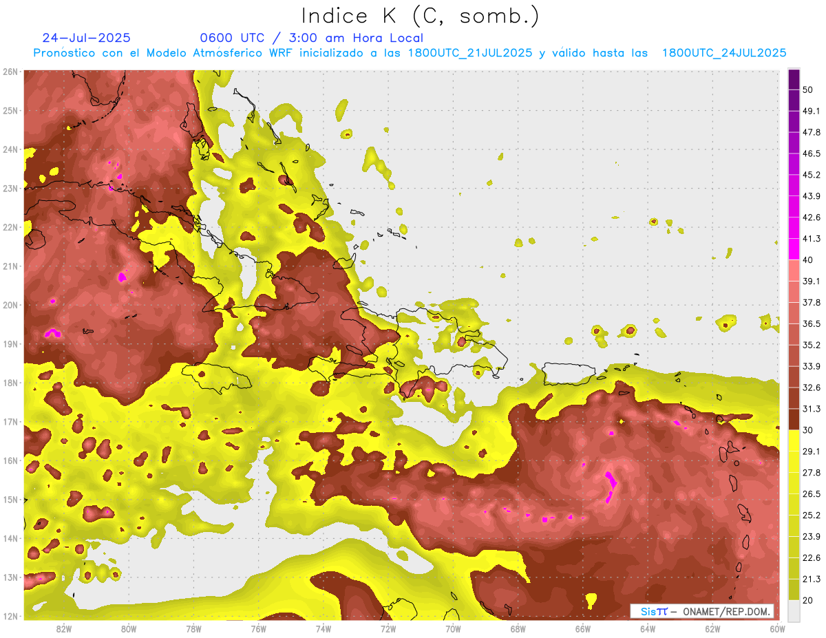Click the magenta color bar segment above 40
Image resolution: width=826 pixels, height=638 pixels.
[794, 249]
